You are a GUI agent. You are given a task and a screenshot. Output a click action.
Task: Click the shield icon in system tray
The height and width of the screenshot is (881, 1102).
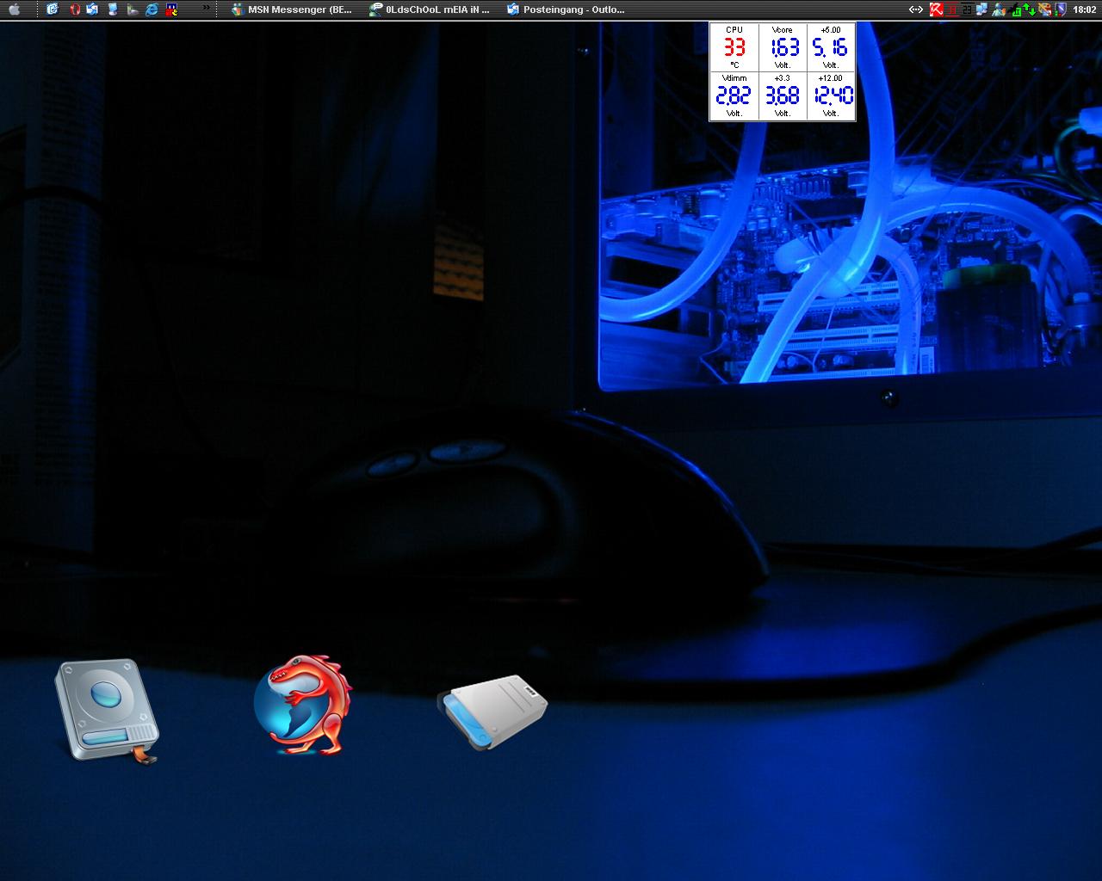(x=1061, y=10)
